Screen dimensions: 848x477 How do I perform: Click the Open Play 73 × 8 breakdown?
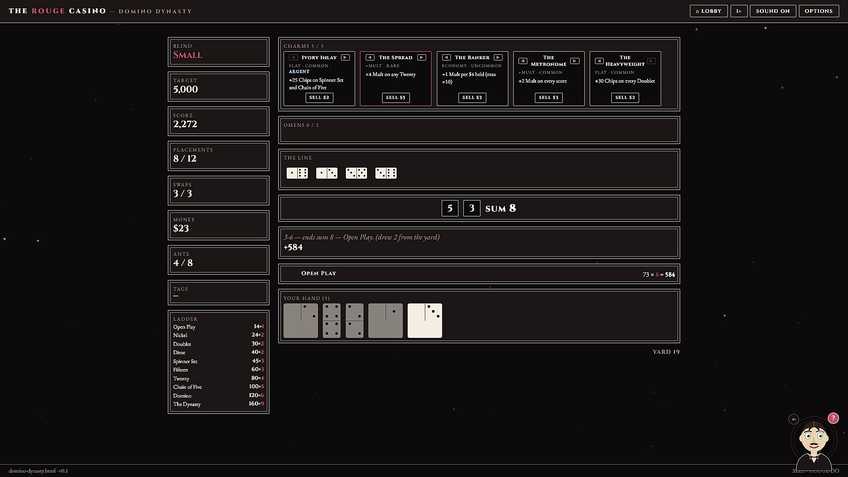[x=479, y=274]
